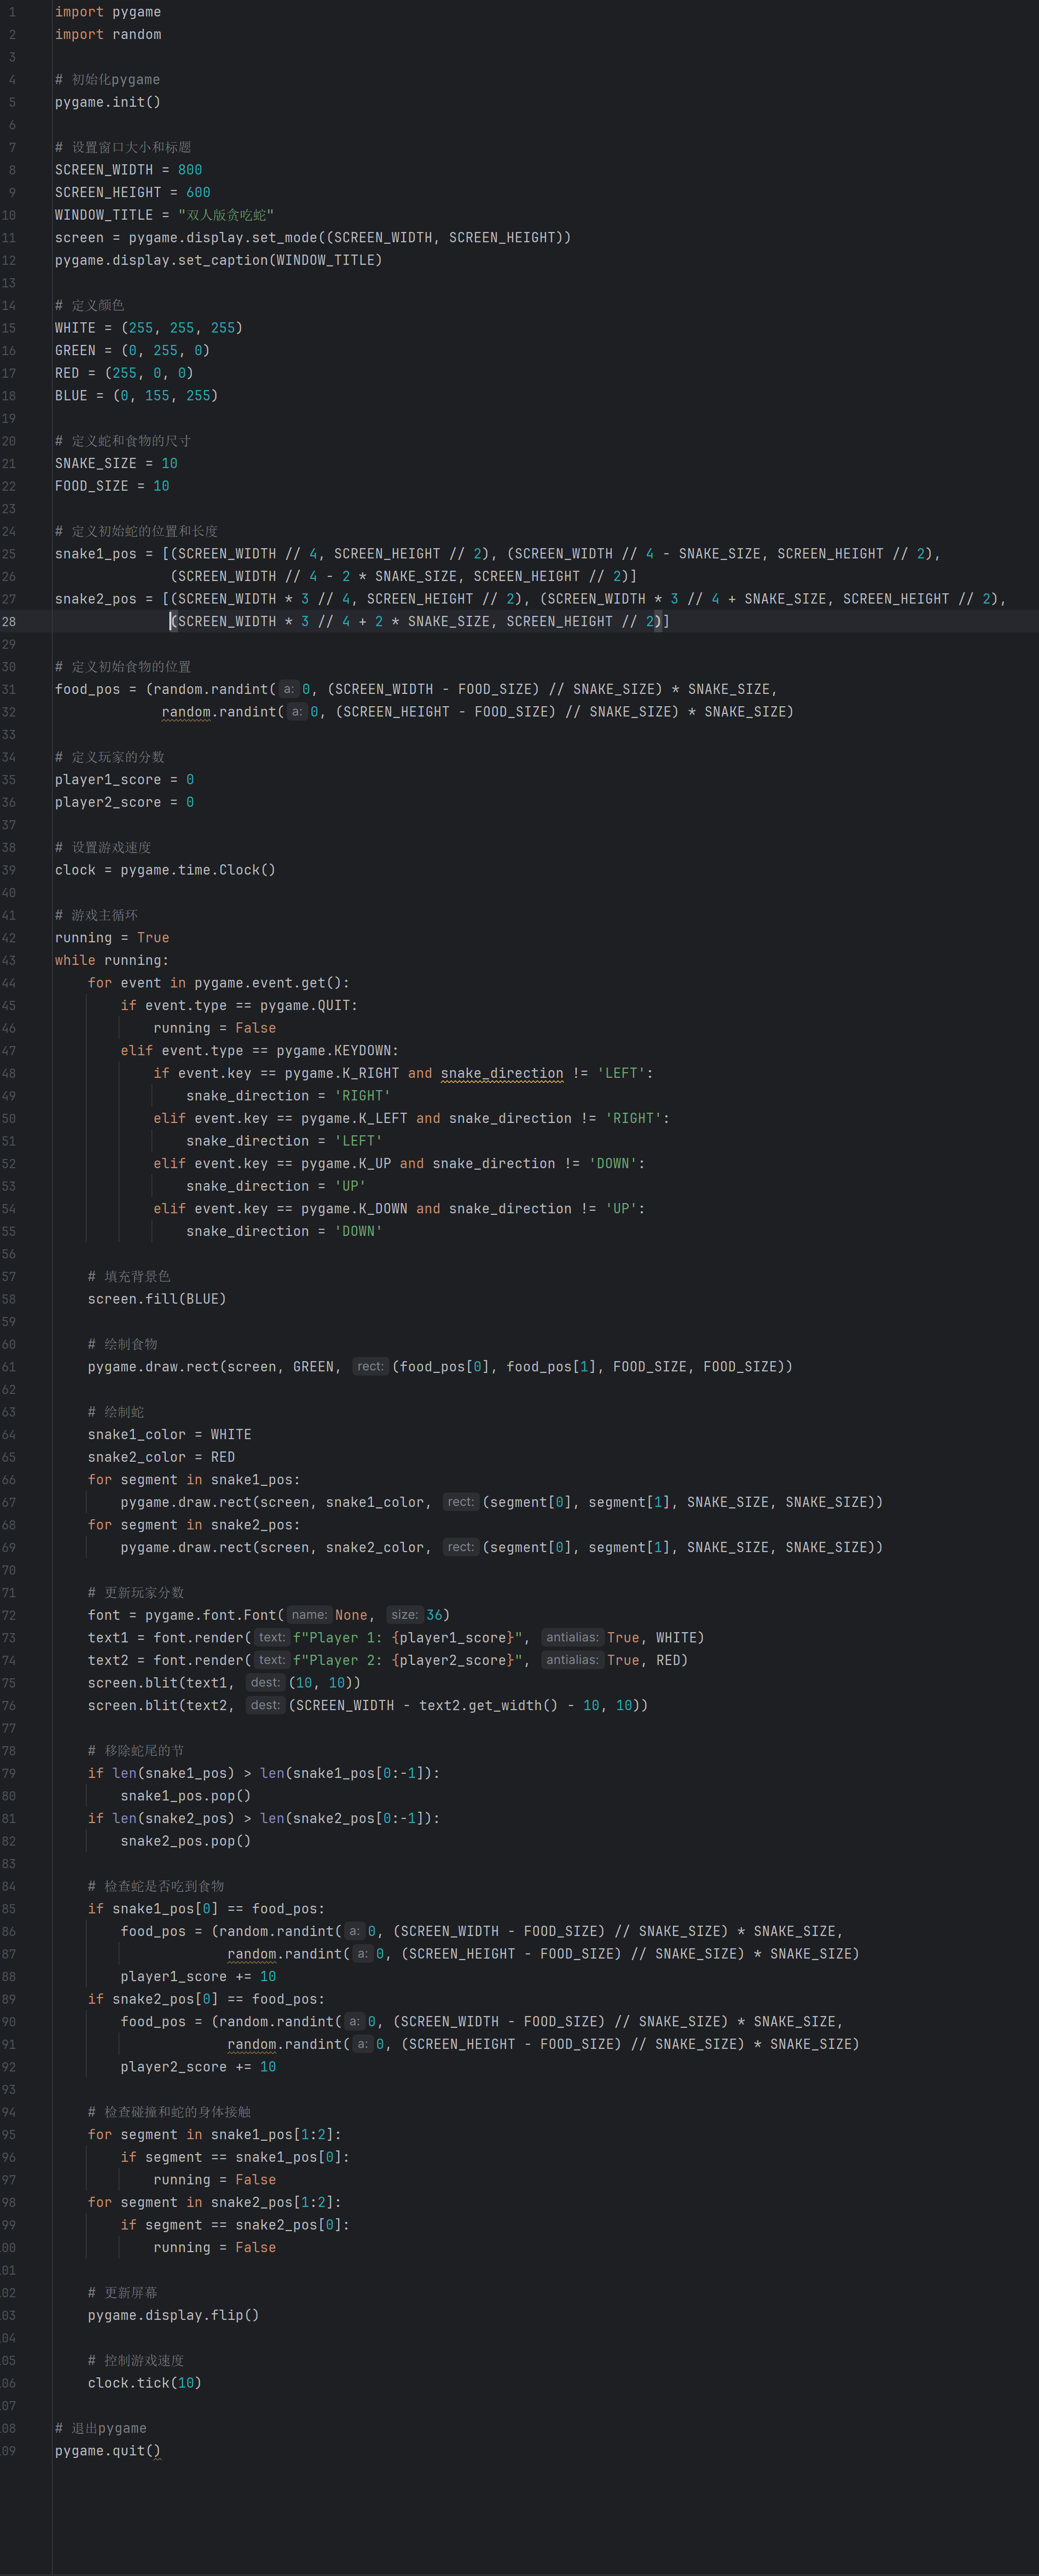Click the "size:" inlay hint before 36
Screen dimensions: 1039x2576
[x=404, y=1615]
